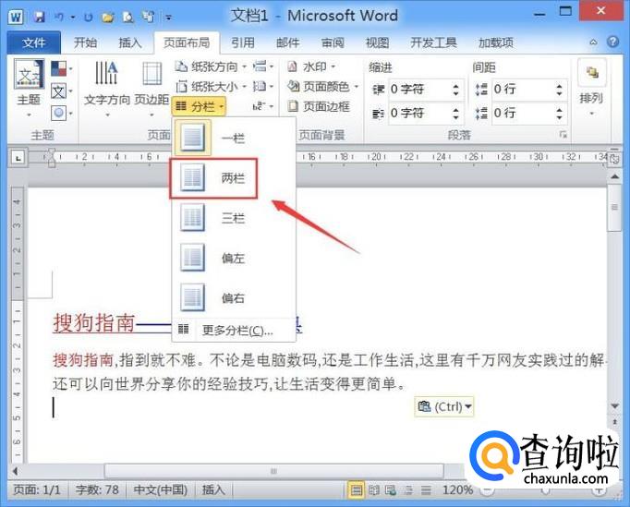This screenshot has width=630, height=507.
Task: Open More Columns (更多分栏) dialog
Action: [234, 331]
